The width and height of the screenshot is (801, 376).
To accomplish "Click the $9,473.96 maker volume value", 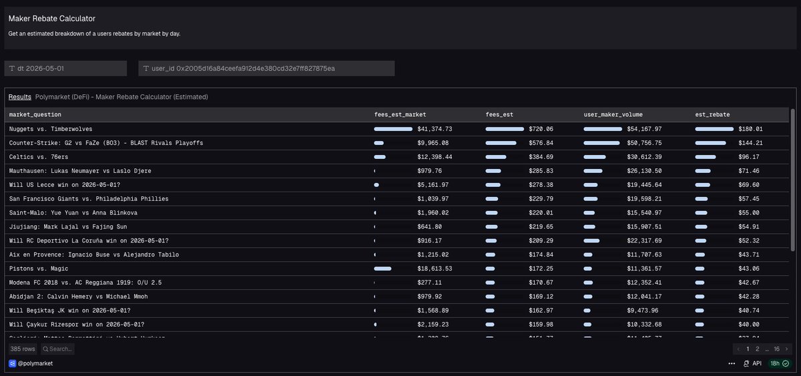I will [x=643, y=311].
